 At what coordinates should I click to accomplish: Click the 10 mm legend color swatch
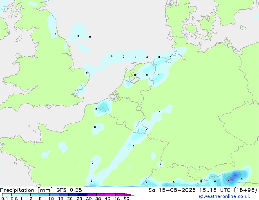click(54, 195)
